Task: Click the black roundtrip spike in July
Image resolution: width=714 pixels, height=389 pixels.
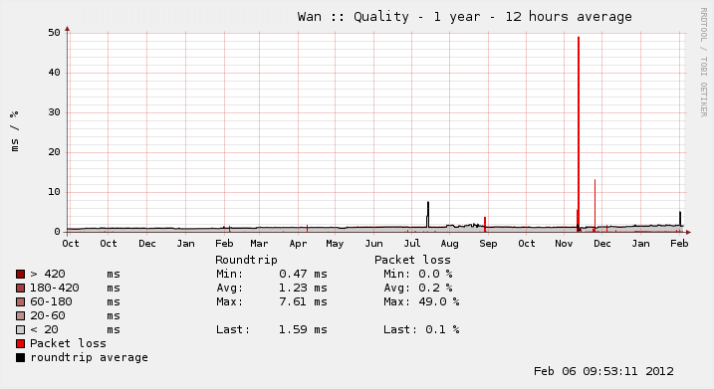Action: (x=428, y=215)
